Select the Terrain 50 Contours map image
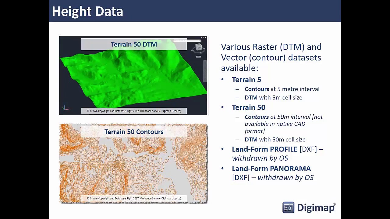Viewport: 390px width, 219px height. pyautogui.click(x=133, y=163)
